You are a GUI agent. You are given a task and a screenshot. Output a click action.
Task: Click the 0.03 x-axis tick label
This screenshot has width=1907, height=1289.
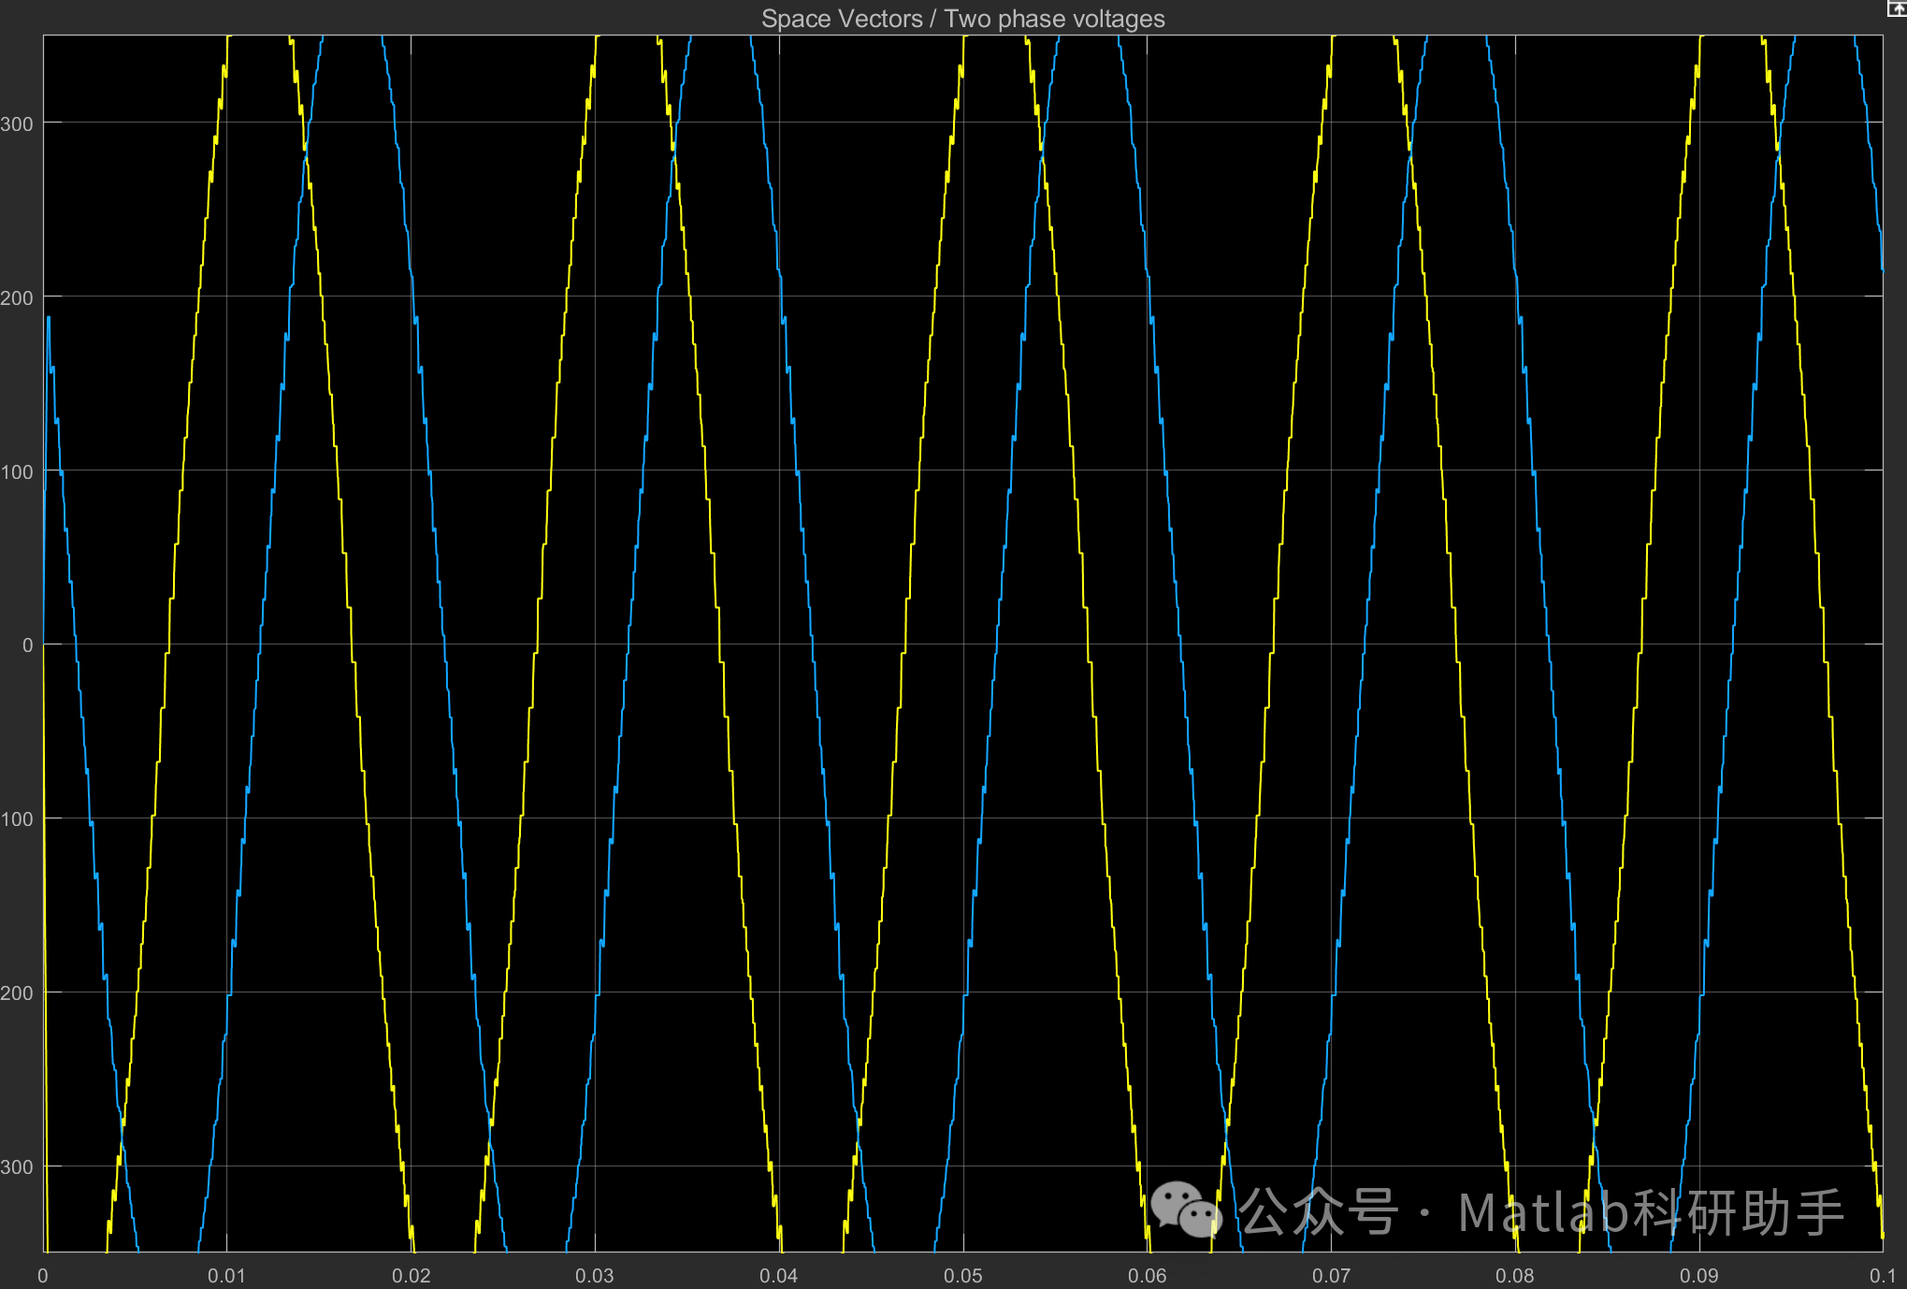(594, 1276)
